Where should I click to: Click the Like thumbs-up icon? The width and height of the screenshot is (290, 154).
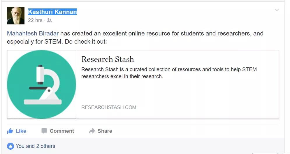coord(10,131)
